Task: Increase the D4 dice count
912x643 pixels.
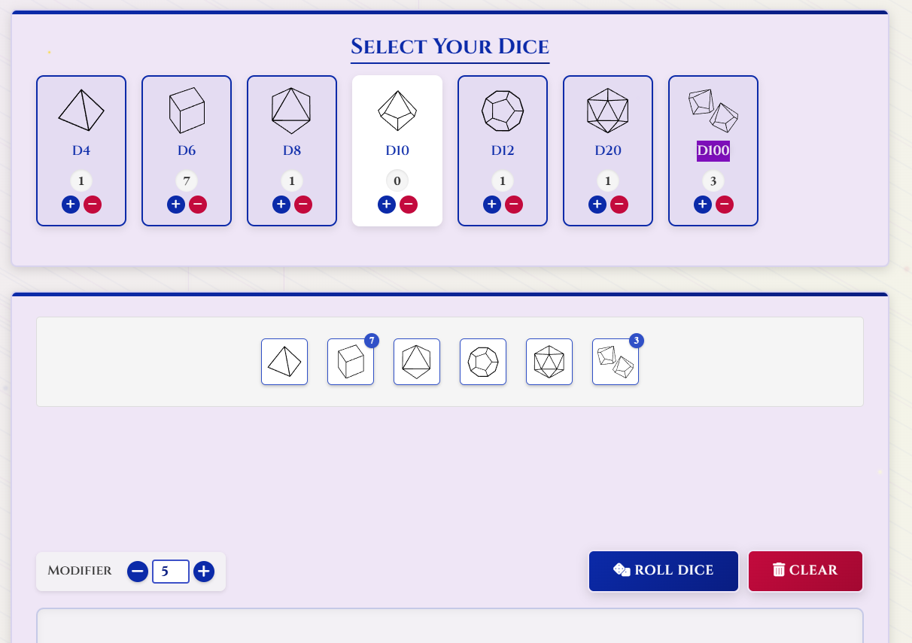Action: [70, 204]
